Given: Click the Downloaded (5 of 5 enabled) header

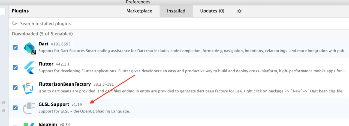Looking at the screenshot, I should pyautogui.click(x=42, y=34).
